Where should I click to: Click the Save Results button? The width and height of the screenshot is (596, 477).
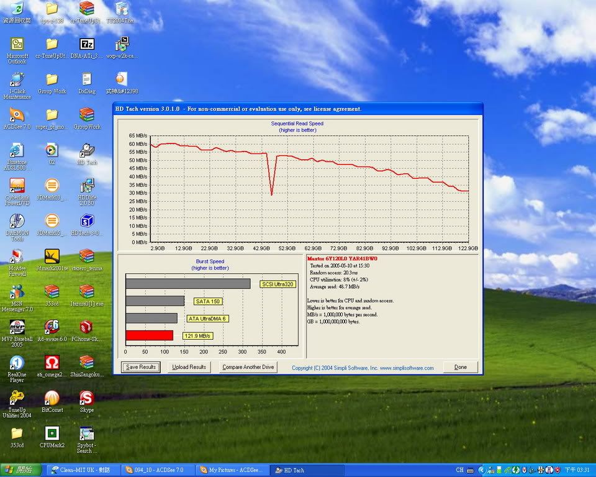[141, 367]
